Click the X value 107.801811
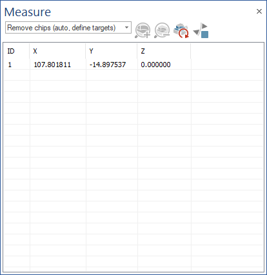267x275 pixels. [x=52, y=65]
